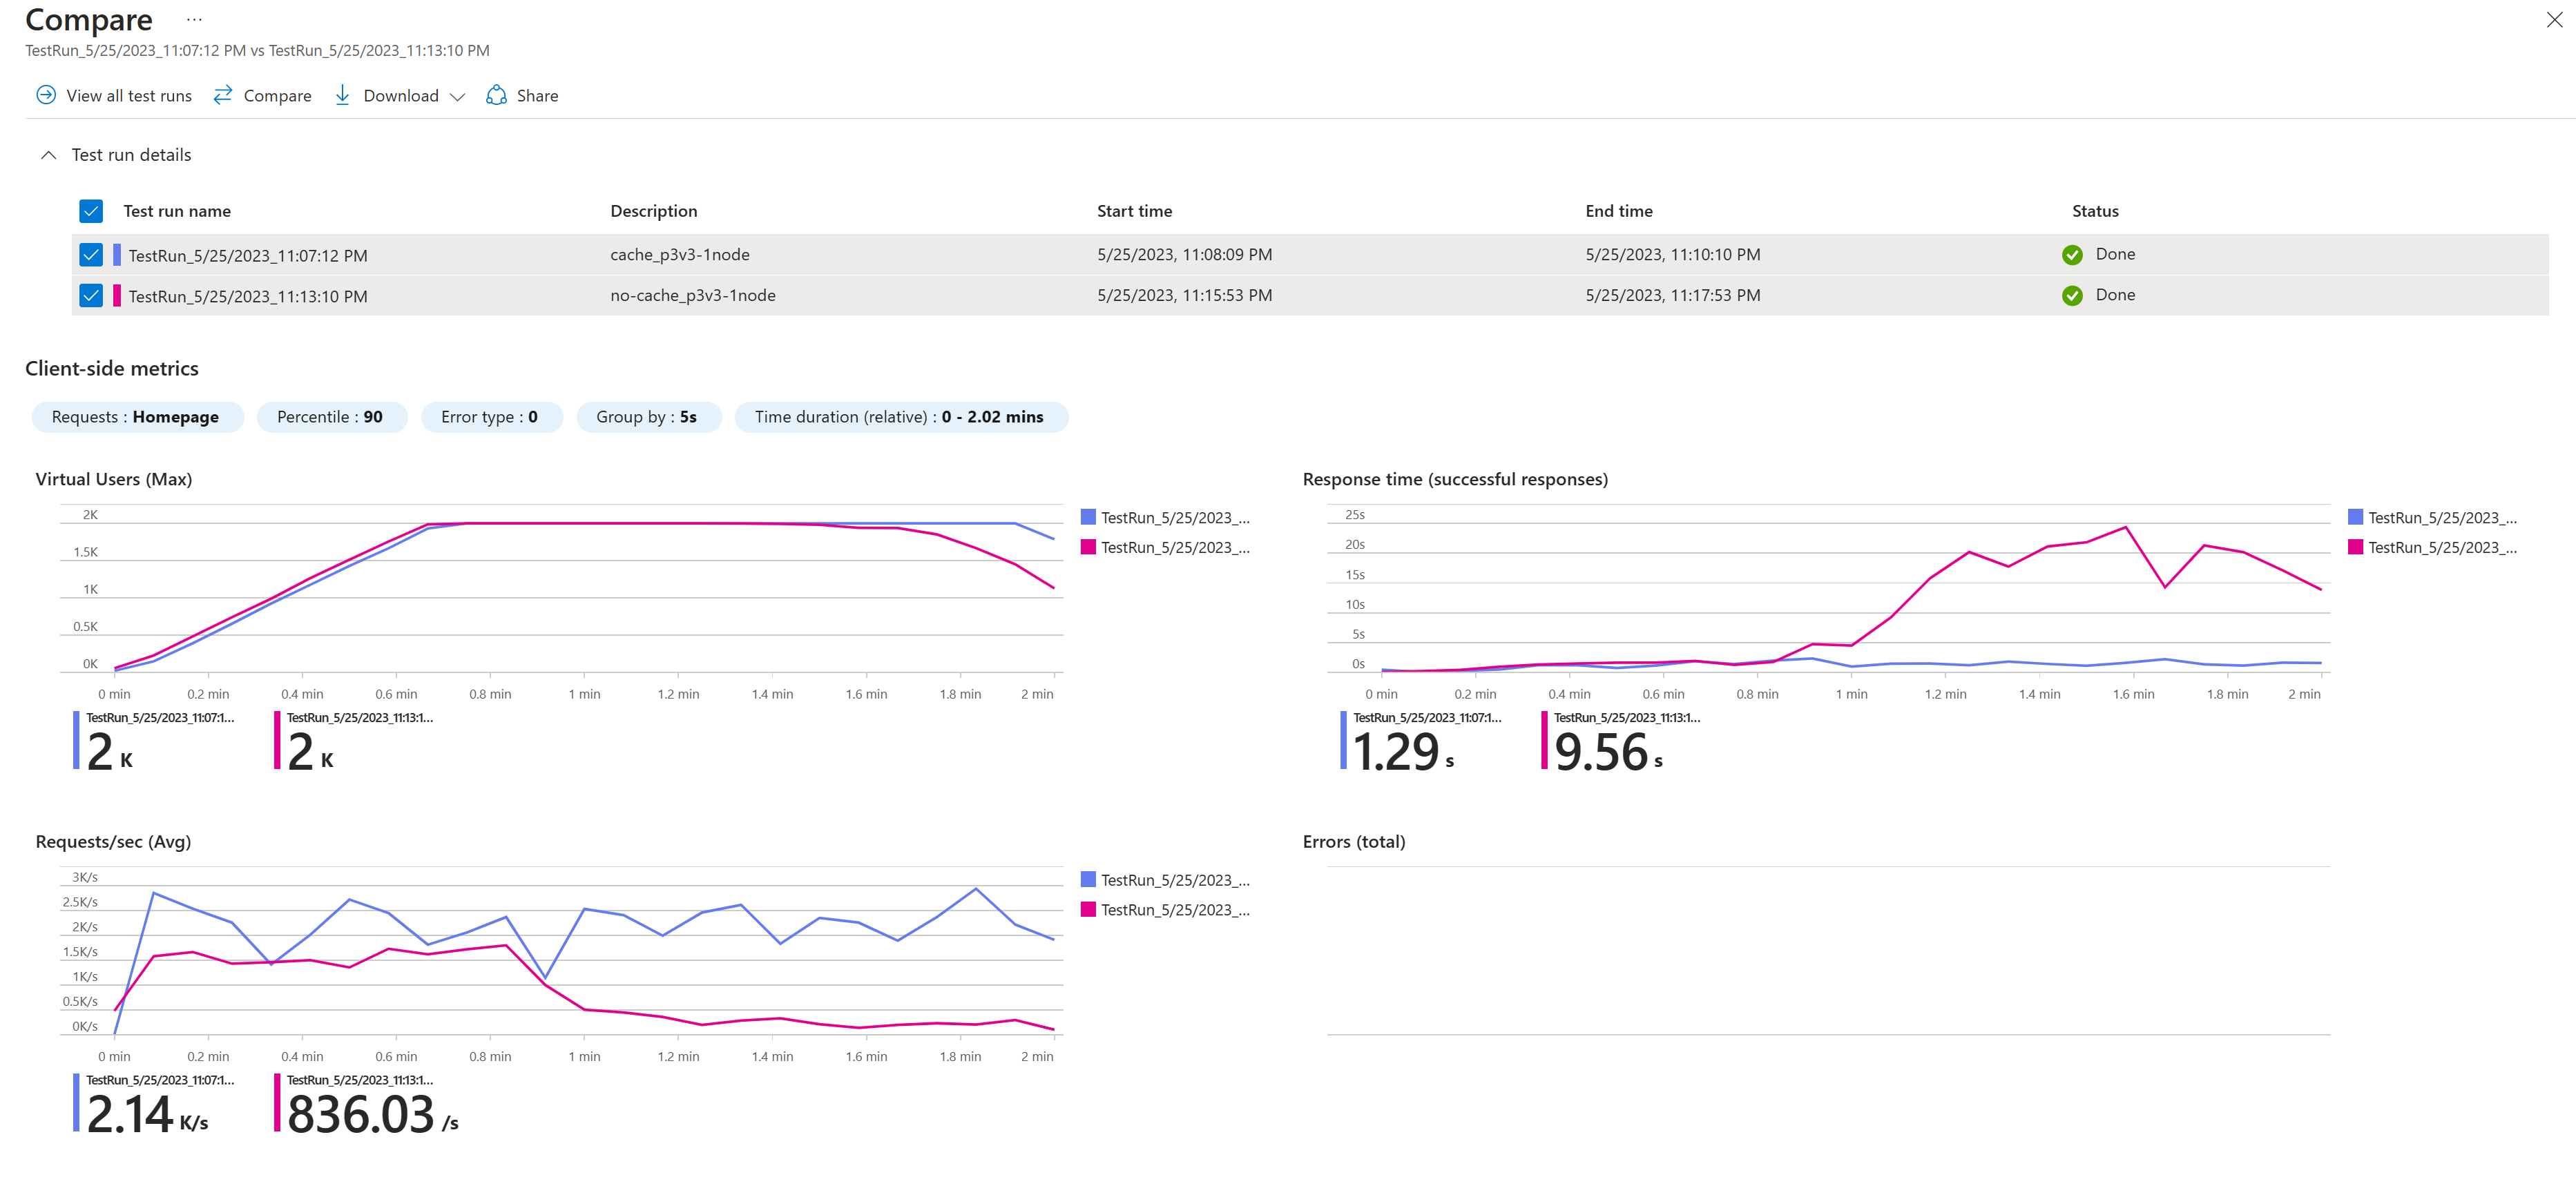
Task: Open the ellipsis menu beside the Compare title
Action: [x=194, y=20]
